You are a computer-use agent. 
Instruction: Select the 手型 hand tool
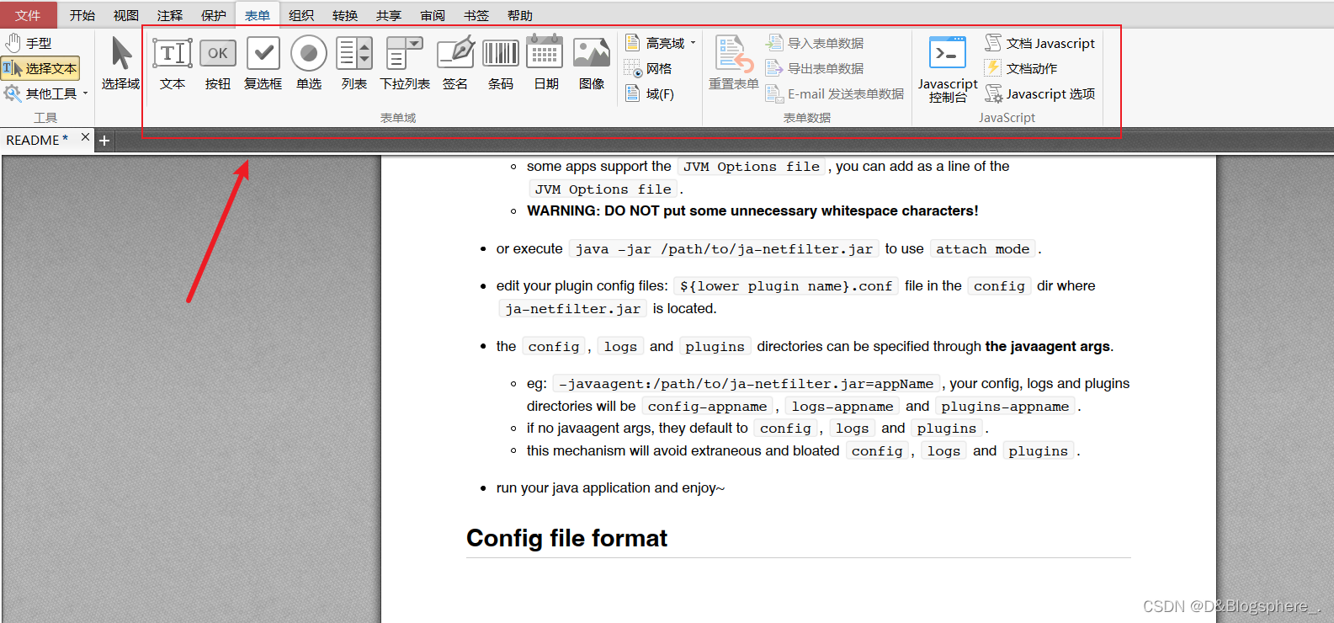pyautogui.click(x=29, y=43)
